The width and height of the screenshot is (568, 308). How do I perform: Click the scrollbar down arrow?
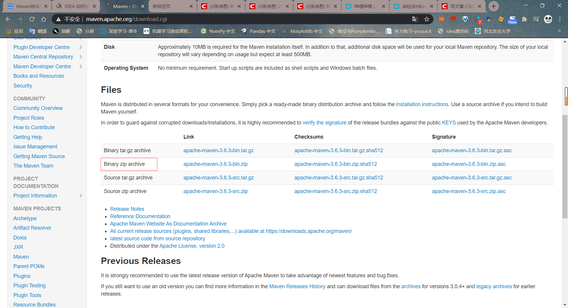click(565, 305)
